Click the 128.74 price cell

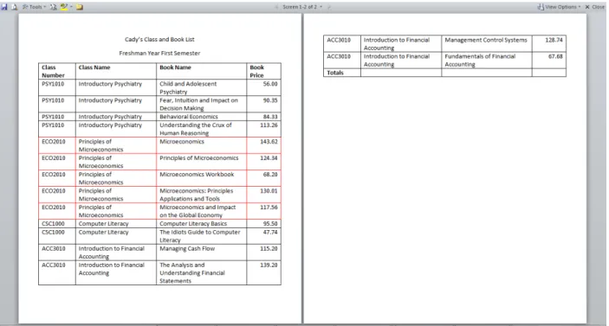tap(549, 44)
